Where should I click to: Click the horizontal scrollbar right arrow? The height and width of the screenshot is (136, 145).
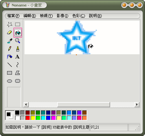coord(137,104)
